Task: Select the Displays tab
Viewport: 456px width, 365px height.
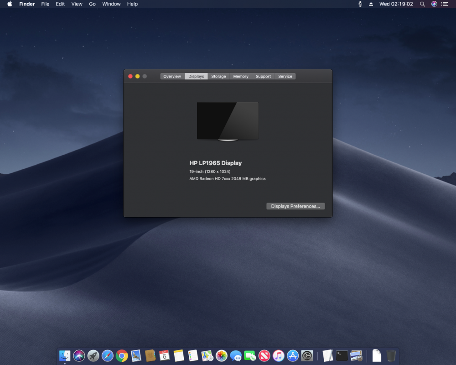Action: [x=196, y=76]
